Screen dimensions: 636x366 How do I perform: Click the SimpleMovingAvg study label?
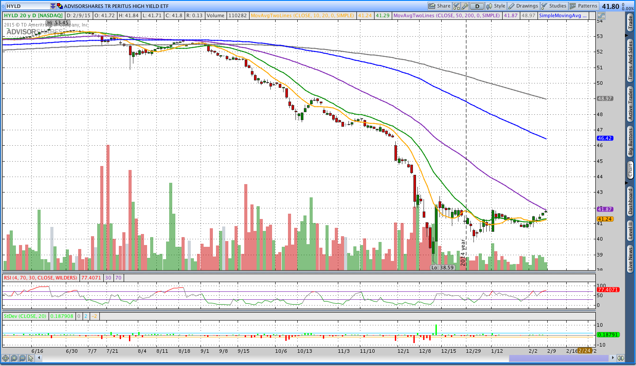(563, 15)
